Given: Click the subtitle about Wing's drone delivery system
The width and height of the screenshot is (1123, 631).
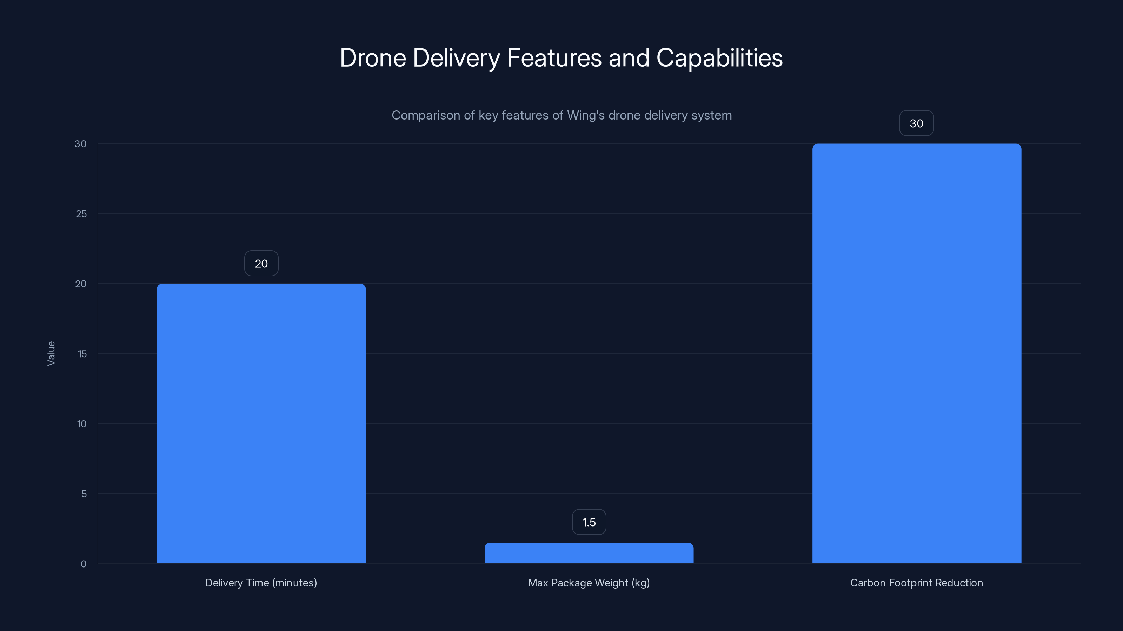Looking at the screenshot, I should click(x=561, y=115).
